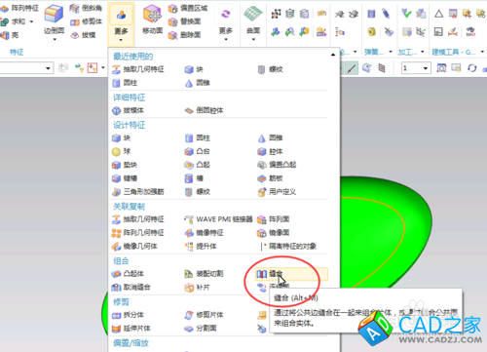Viewport: 487px width, 352px height.
Task: Select 三角形加强筋 in 设计特征
Action: pyautogui.click(x=138, y=192)
